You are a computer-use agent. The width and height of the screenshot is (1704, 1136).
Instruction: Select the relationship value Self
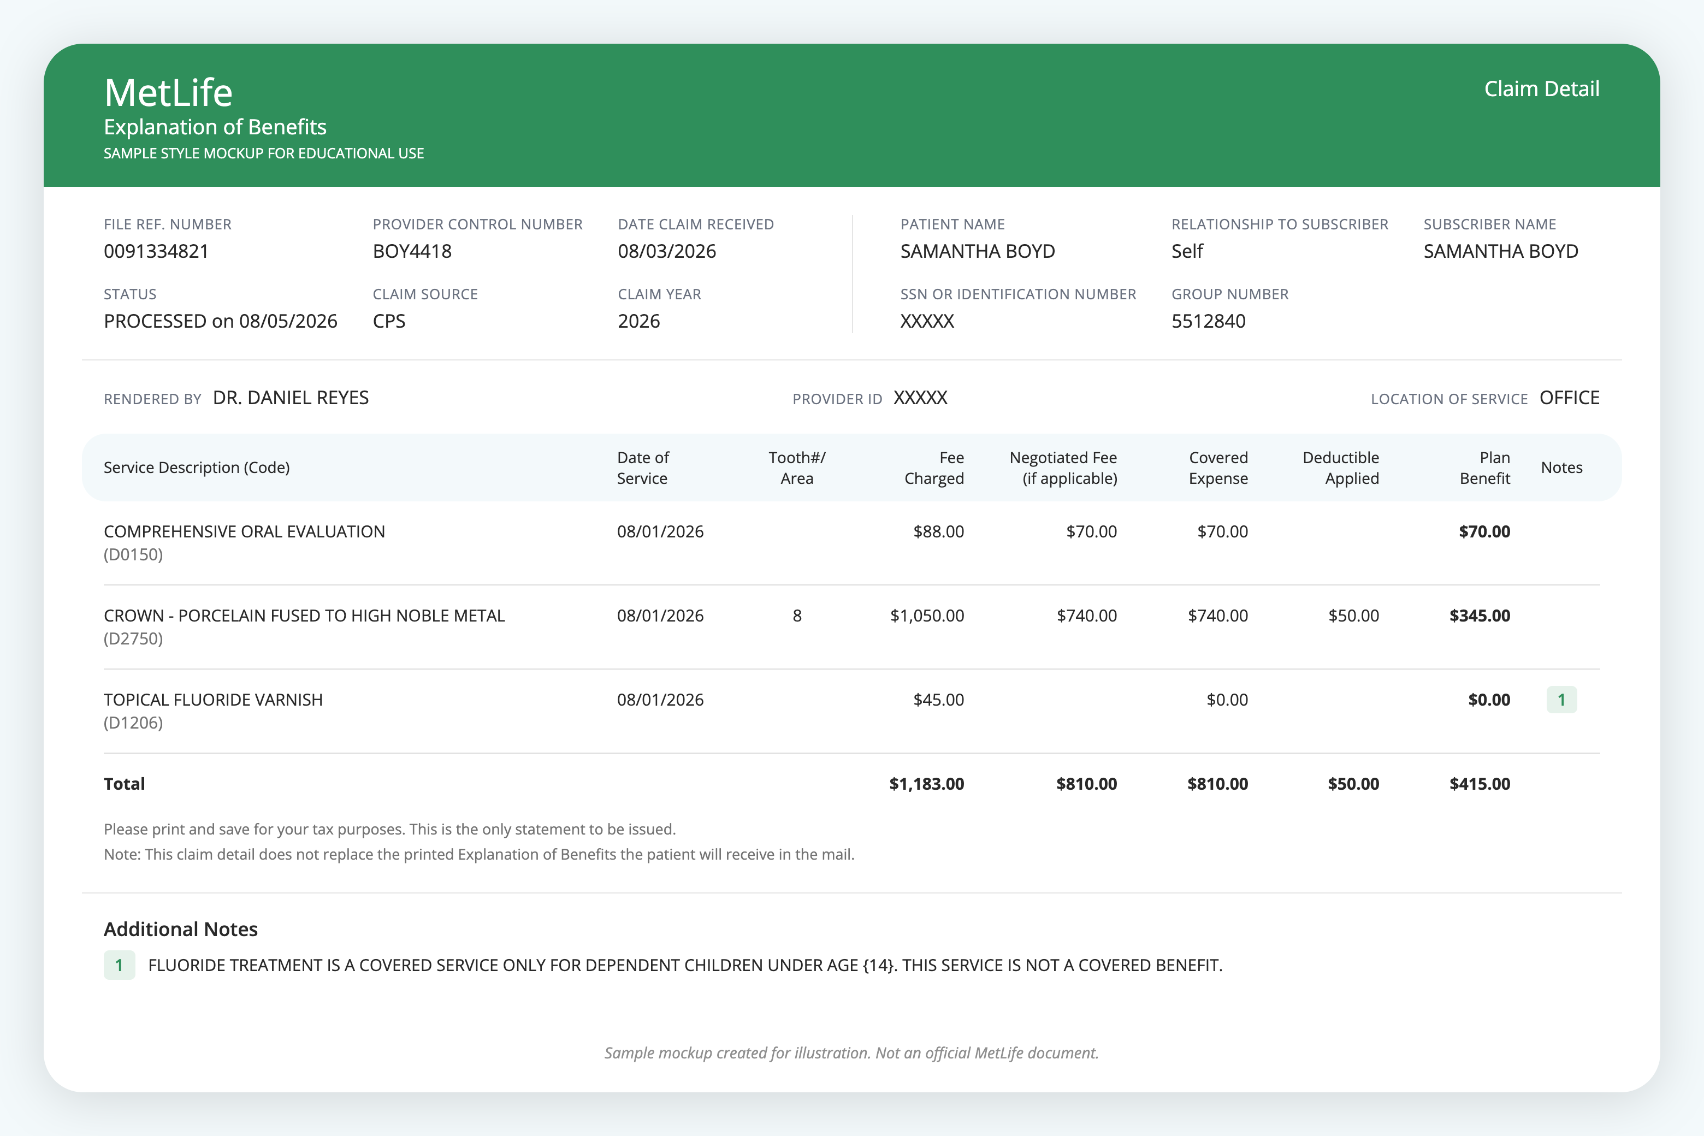1187,251
